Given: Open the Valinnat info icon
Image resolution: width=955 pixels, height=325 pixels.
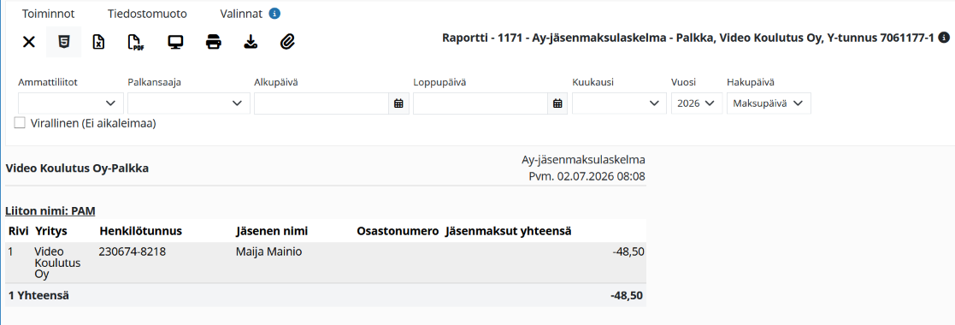Looking at the screenshot, I should coord(274,14).
